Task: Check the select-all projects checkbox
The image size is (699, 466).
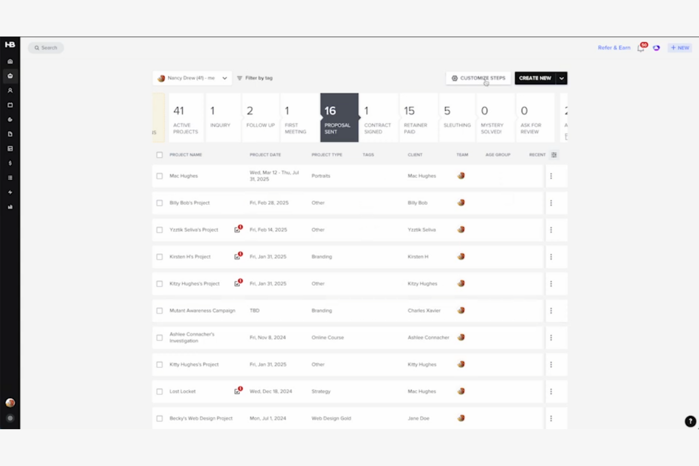Action: 159,154
